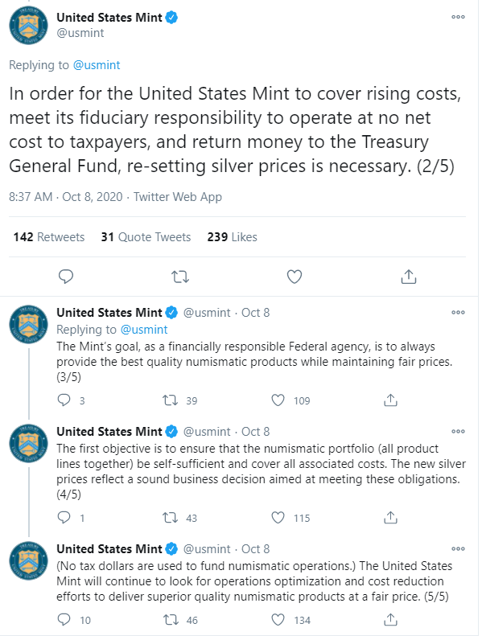This screenshot has height=636, width=482.
Task: Retweet the (3/5) reply with 39 retweets
Action: 170,400
